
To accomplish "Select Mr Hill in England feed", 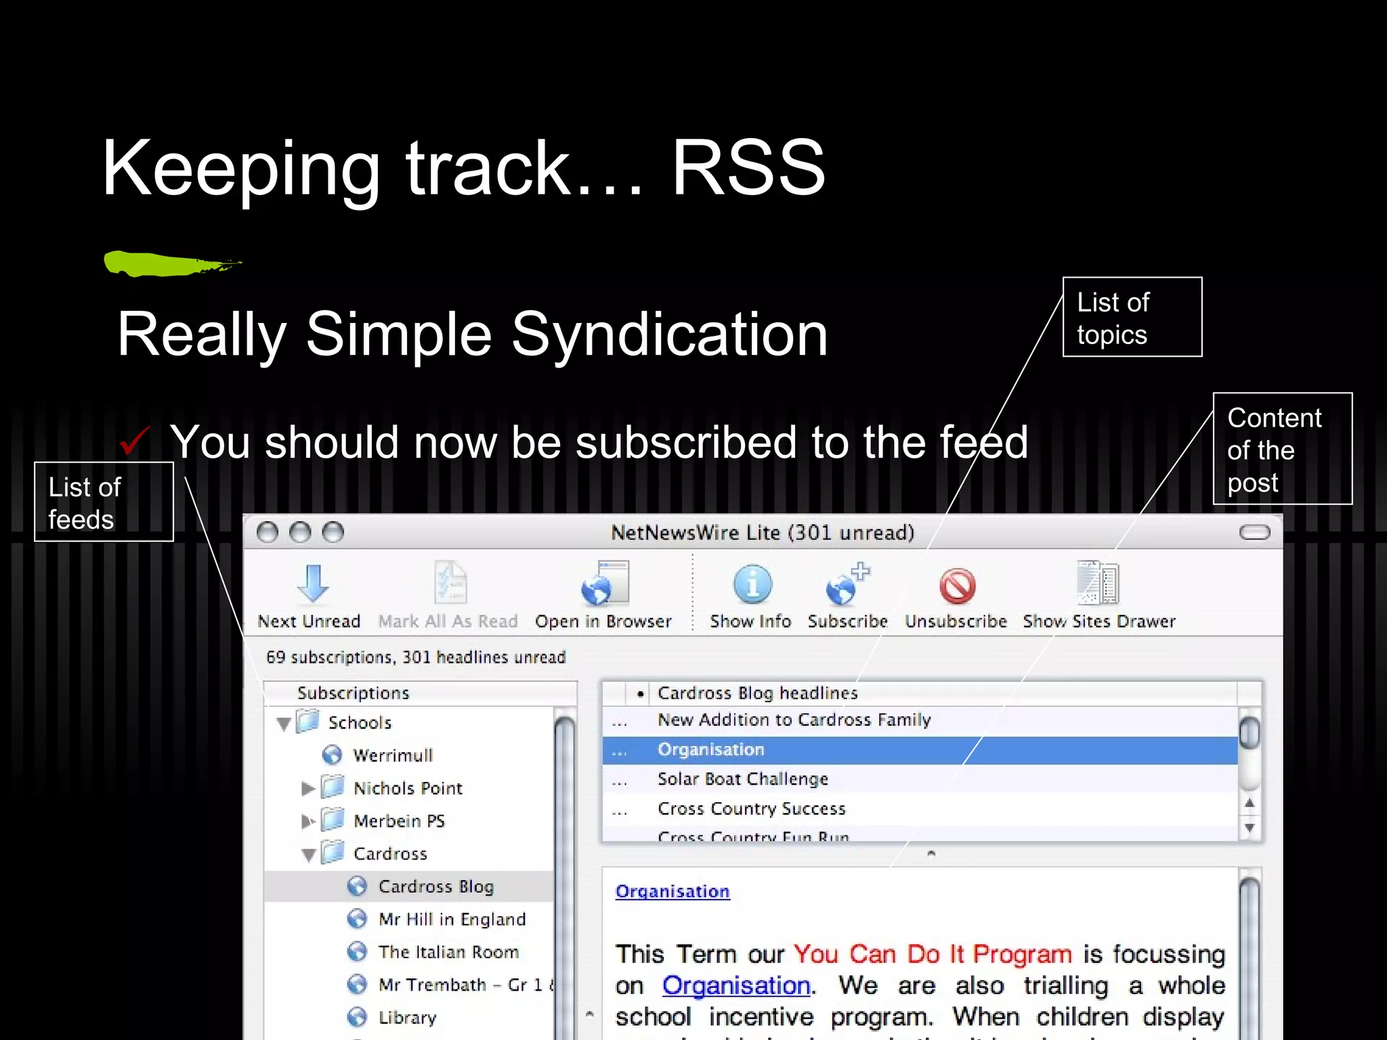I will [451, 919].
